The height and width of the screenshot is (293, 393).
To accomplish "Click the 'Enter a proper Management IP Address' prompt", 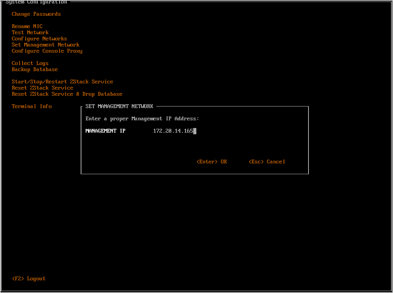I will click(x=142, y=118).
